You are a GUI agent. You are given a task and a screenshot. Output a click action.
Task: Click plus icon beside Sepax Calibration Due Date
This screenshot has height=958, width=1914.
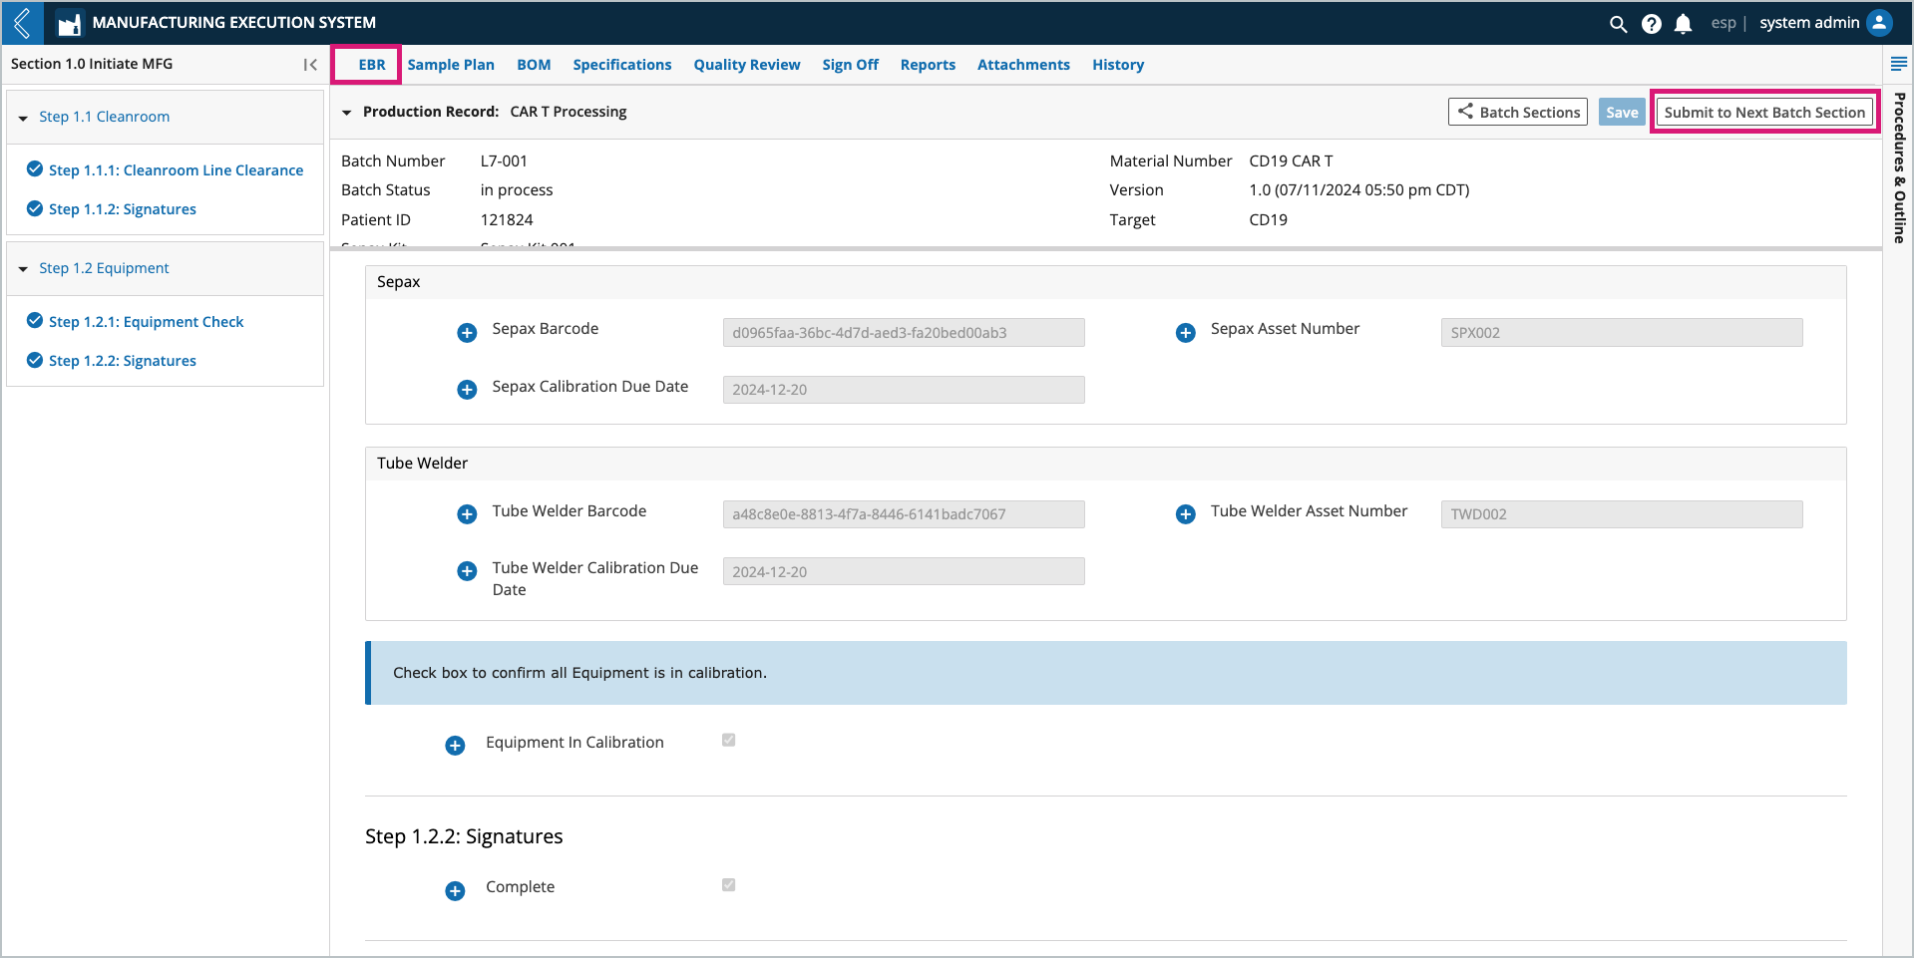pyautogui.click(x=467, y=390)
